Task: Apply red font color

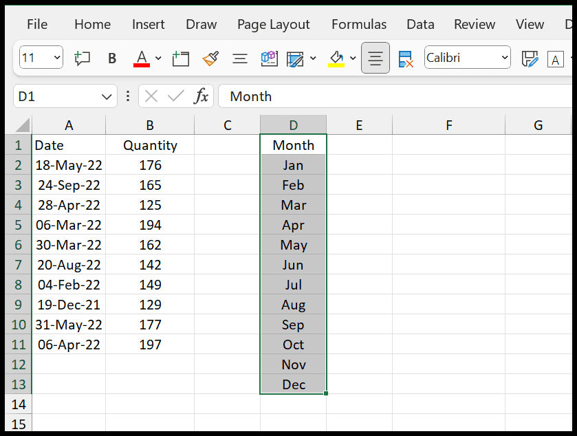Action: 142,58
